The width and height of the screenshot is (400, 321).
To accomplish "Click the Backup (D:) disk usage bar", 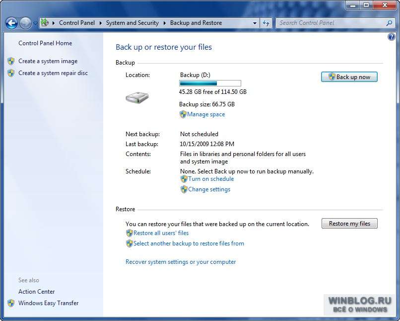I will 210,83.
